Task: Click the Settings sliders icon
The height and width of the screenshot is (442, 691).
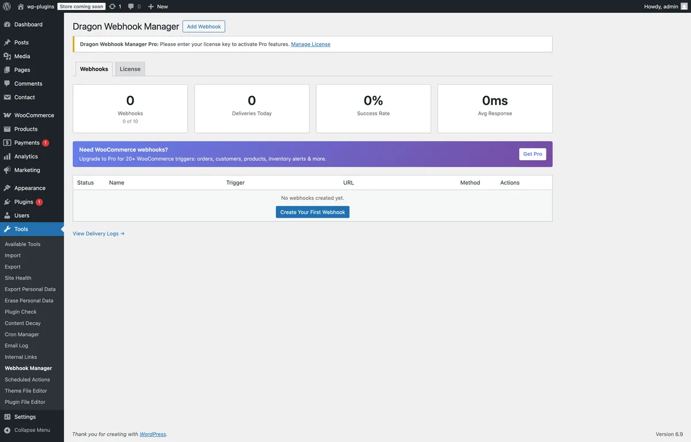Action: [7, 417]
